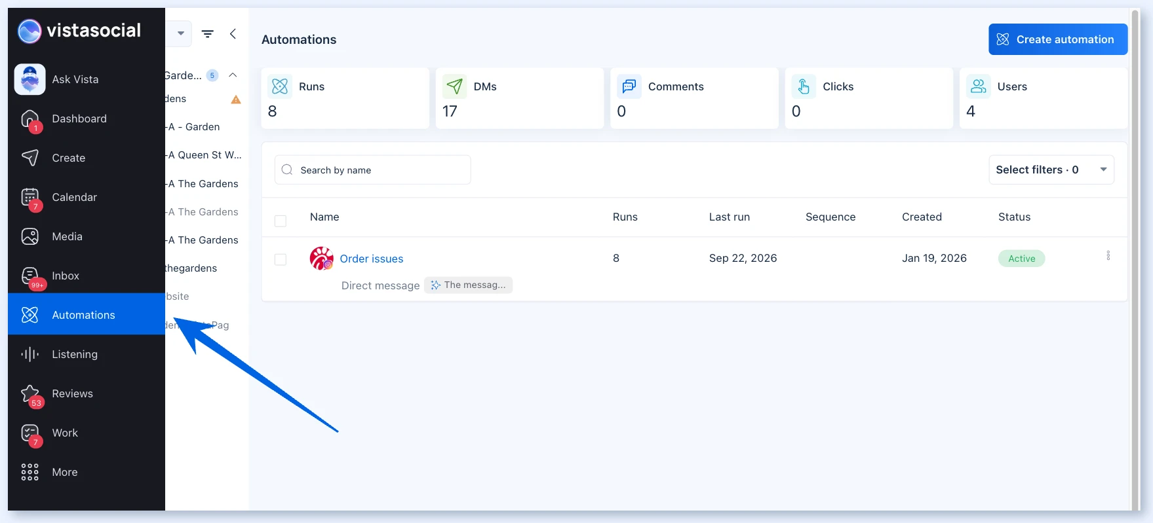Open the Order issues automation link
Viewport: 1153px width, 523px height.
pos(372,259)
